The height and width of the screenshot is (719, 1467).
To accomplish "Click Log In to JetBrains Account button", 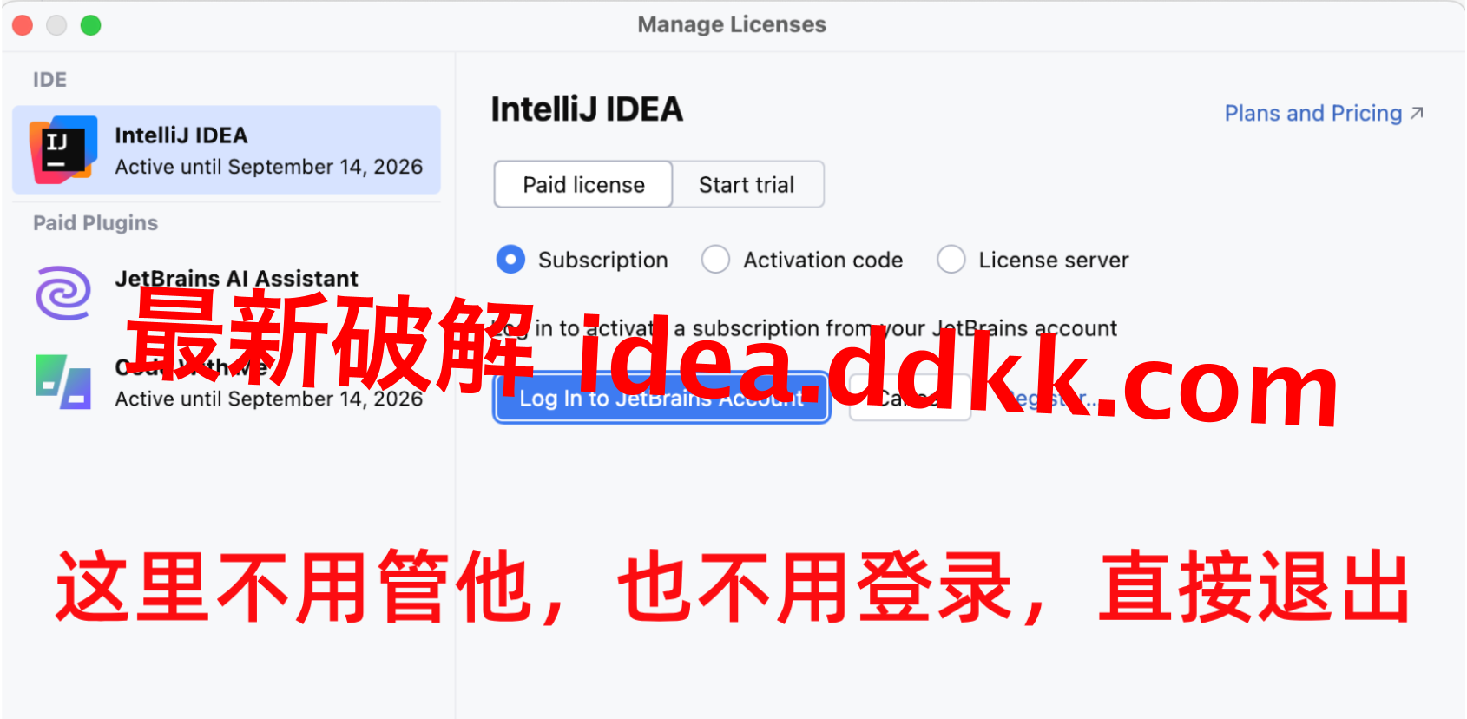I will pyautogui.click(x=661, y=399).
